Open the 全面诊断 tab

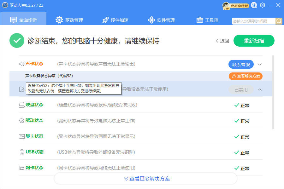click(23, 19)
